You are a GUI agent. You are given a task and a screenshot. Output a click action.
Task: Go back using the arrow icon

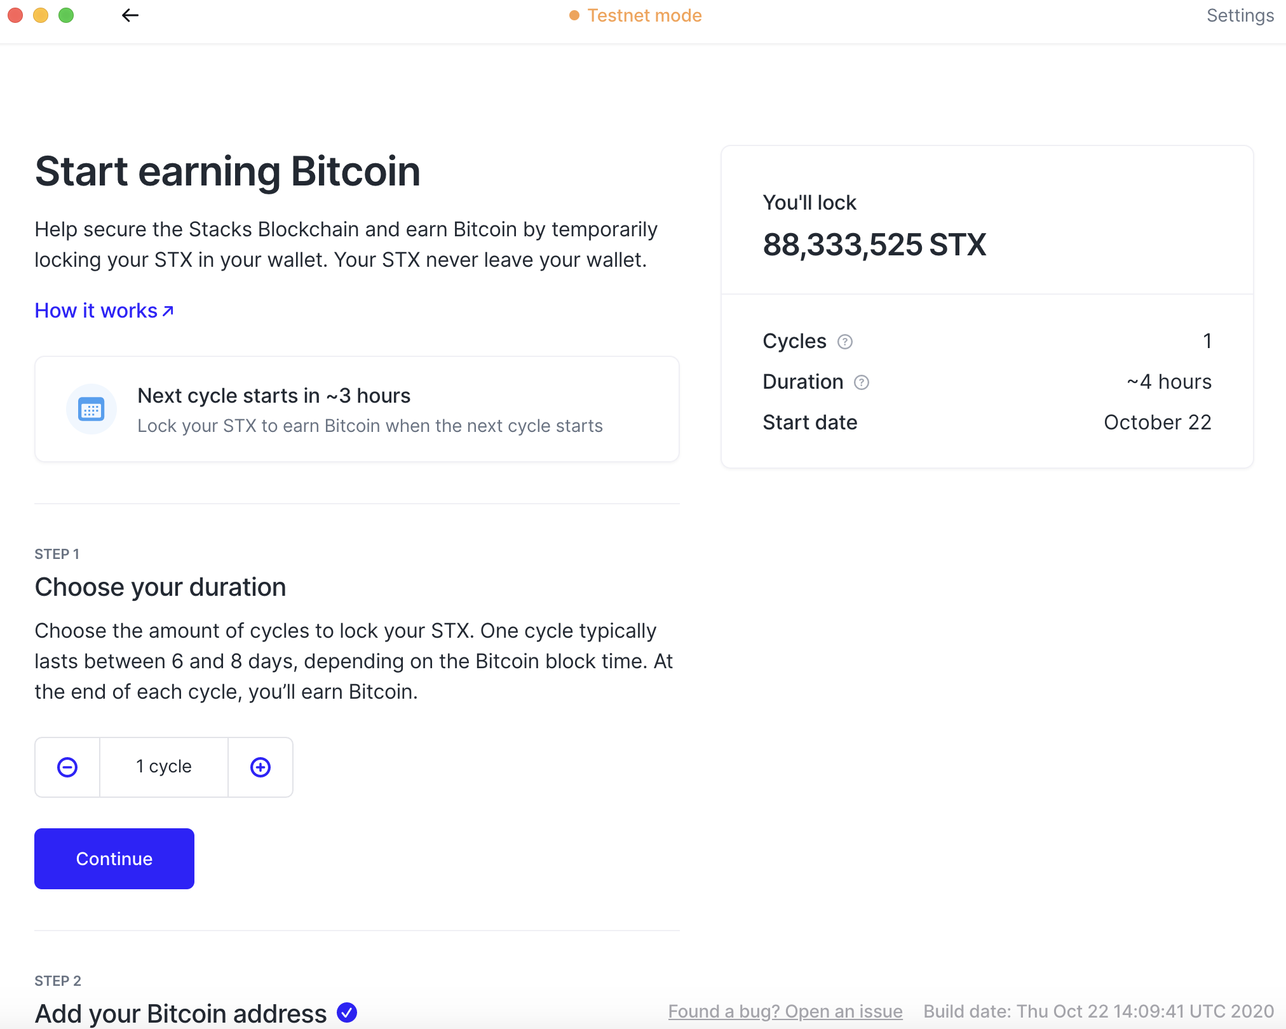(130, 15)
